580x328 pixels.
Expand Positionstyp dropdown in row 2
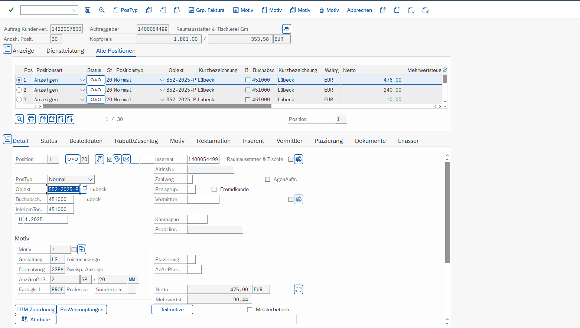(x=162, y=90)
